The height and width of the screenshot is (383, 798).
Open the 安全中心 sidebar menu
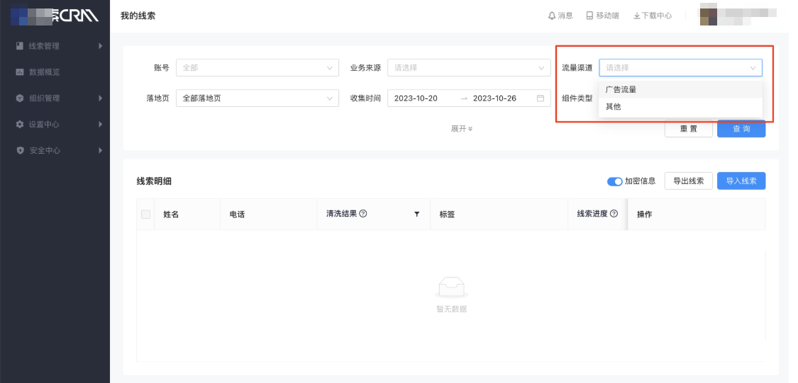(55, 150)
